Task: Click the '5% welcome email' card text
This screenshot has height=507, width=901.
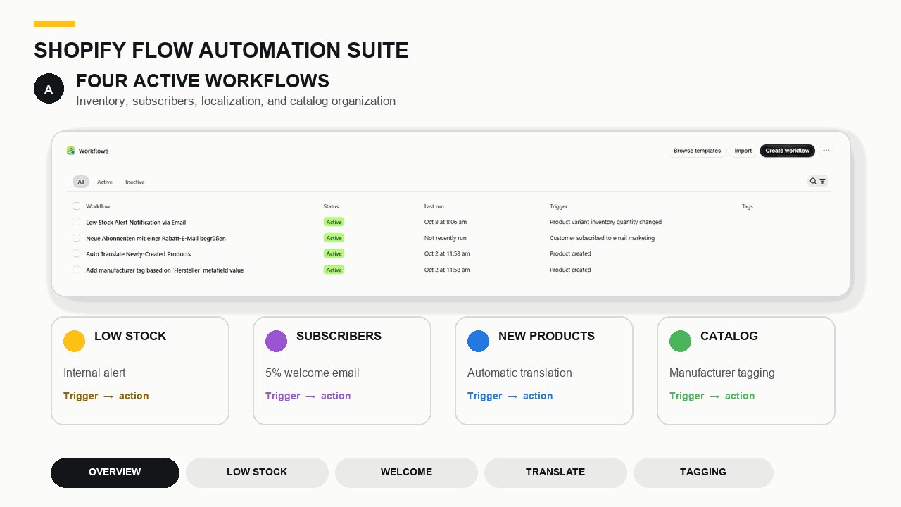Action: pyautogui.click(x=313, y=373)
